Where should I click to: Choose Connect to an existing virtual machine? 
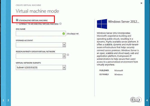pos(17,24)
